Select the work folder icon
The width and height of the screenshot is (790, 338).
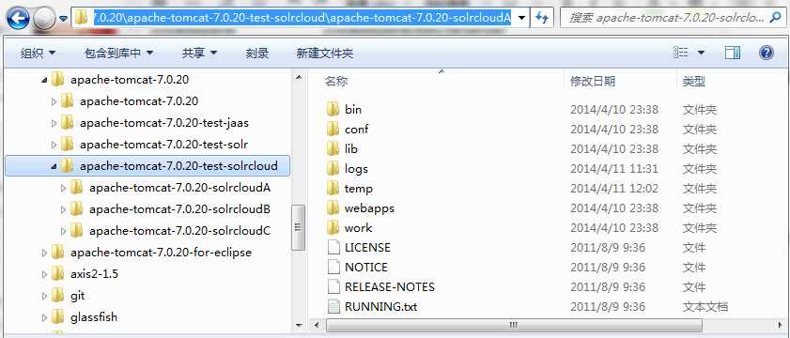(333, 227)
